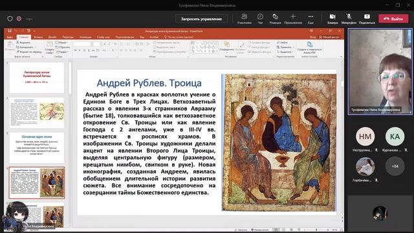Open the Файл tab in PowerPoint
414x233 pixels.
pyautogui.click(x=10, y=38)
